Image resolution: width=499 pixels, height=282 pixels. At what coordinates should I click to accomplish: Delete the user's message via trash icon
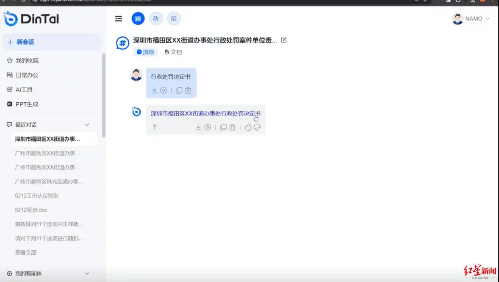tap(188, 91)
